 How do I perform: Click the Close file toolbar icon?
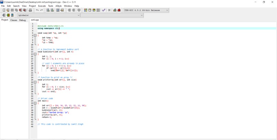tap(21, 10)
